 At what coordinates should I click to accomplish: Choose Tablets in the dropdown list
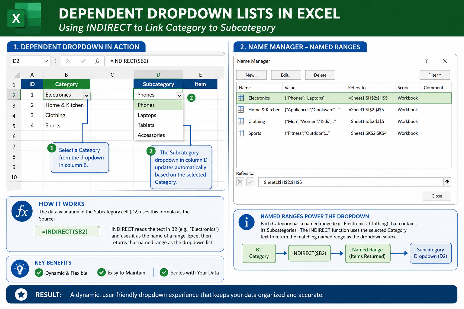[x=158, y=125]
